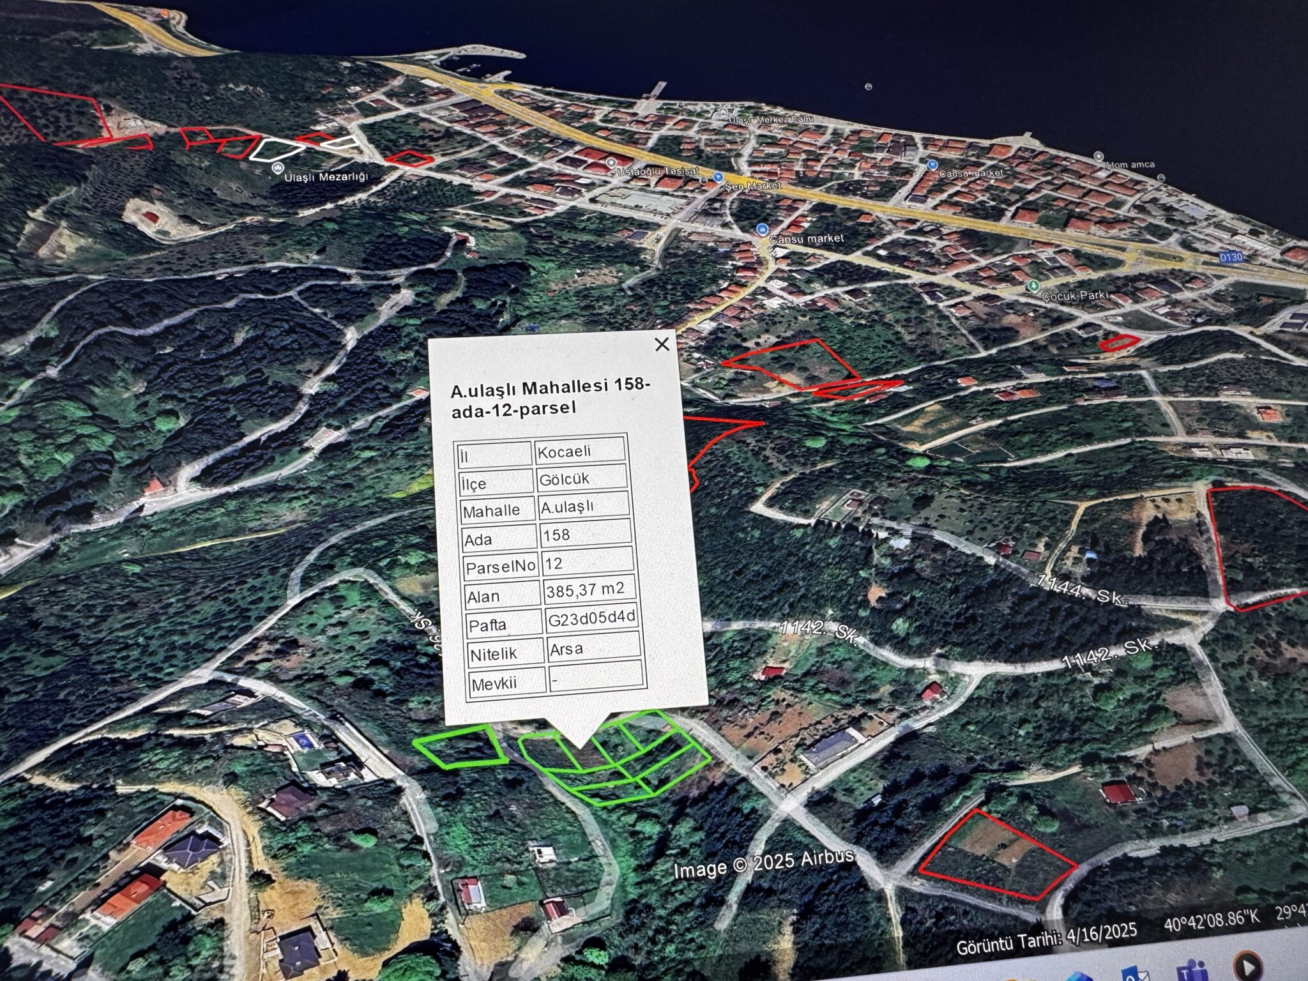The width and height of the screenshot is (1308, 981).
Task: Open the Çocuk Parkı green park pin
Action: tap(1033, 285)
